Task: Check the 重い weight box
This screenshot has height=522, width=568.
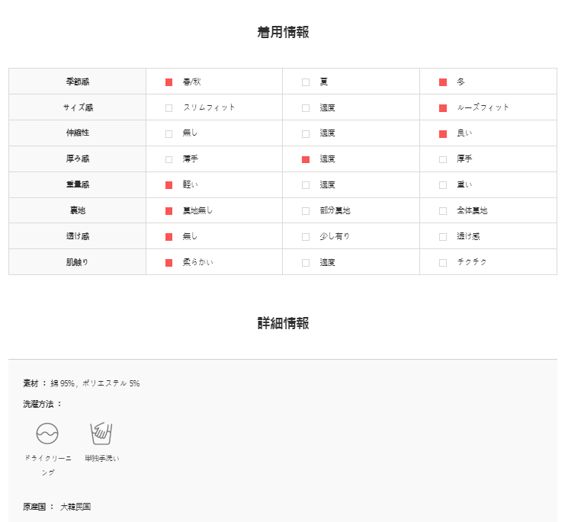Action: [x=443, y=185]
